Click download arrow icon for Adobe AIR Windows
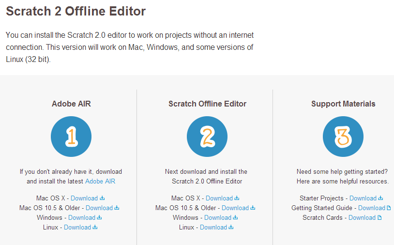 tap(100, 217)
